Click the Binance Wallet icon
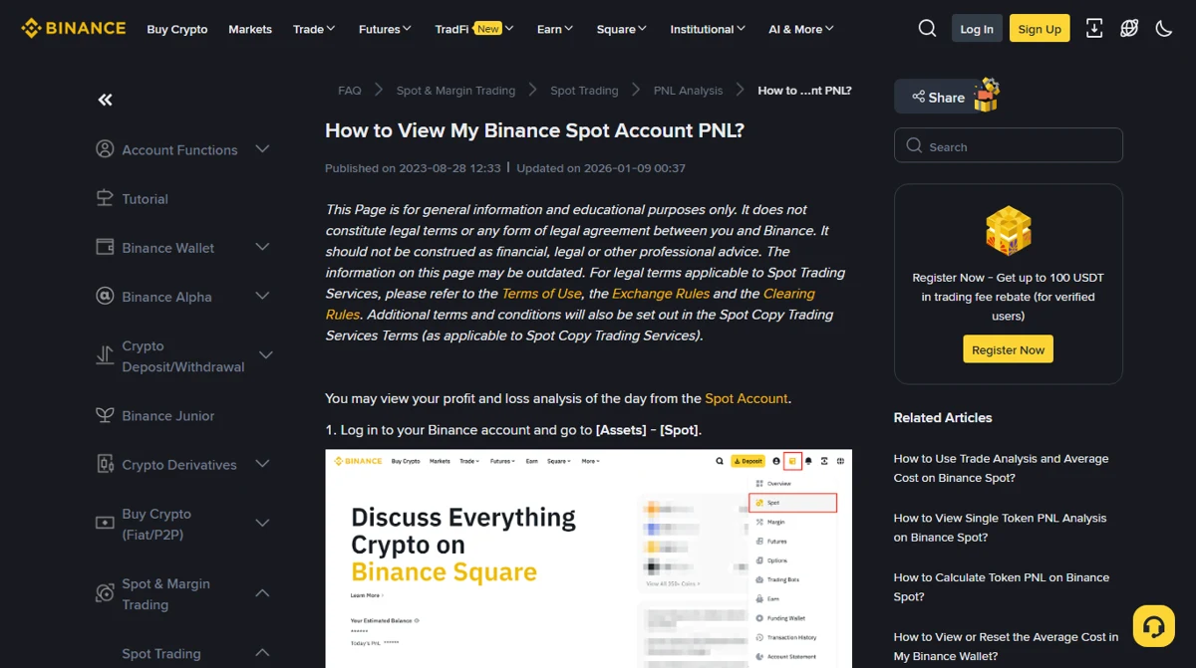The width and height of the screenshot is (1196, 668). tap(105, 247)
